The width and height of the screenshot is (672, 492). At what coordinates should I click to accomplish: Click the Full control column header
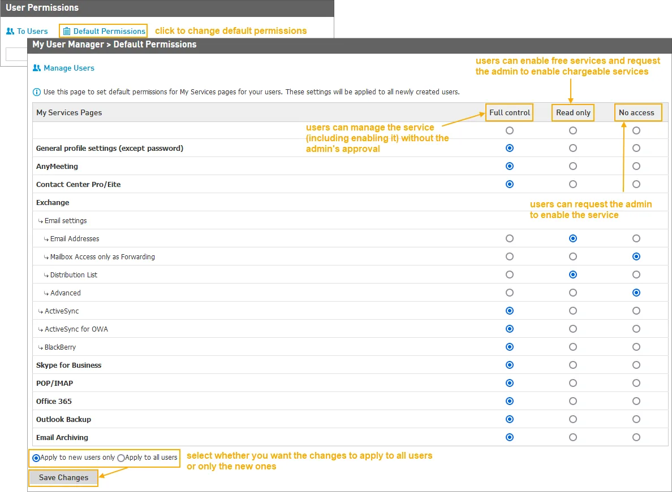click(x=510, y=112)
